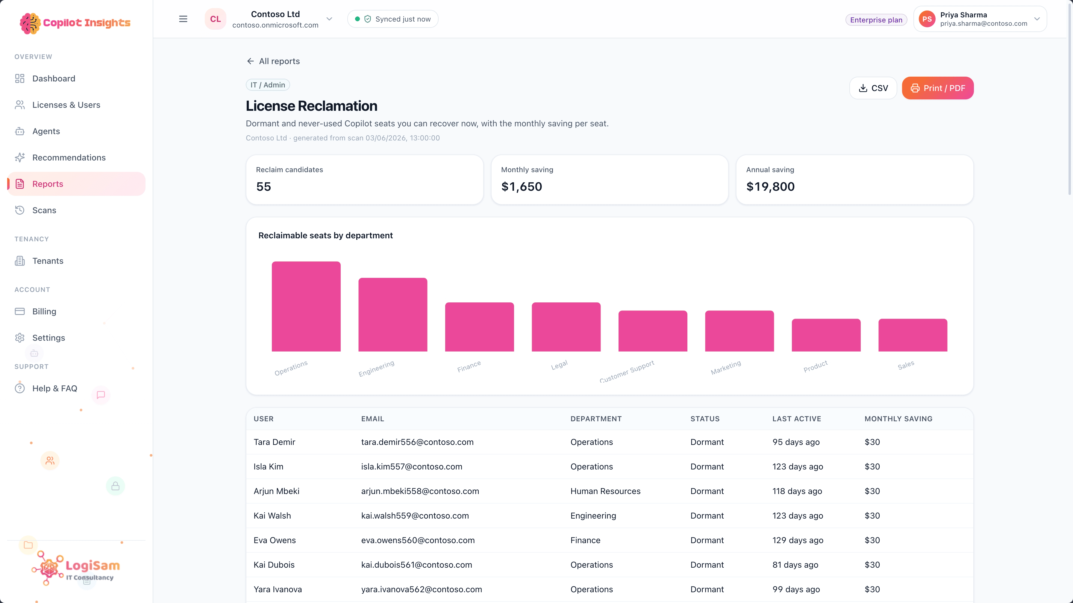Expand the Priya Sharma account menu chevron

[1037, 19]
